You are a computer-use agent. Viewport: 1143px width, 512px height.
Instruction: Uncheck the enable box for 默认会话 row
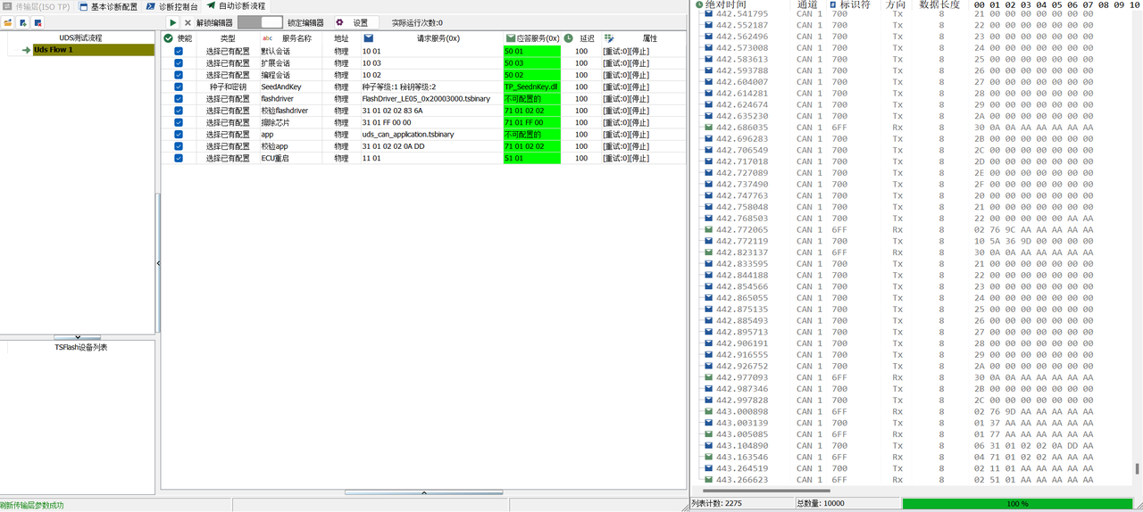pyautogui.click(x=179, y=52)
